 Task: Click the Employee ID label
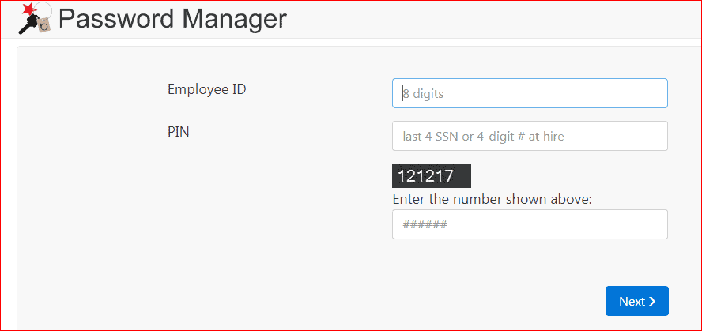207,89
